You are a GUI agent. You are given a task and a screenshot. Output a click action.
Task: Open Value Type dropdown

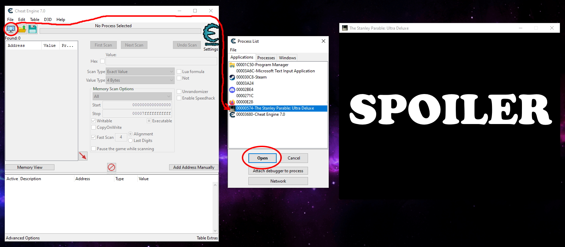140,80
